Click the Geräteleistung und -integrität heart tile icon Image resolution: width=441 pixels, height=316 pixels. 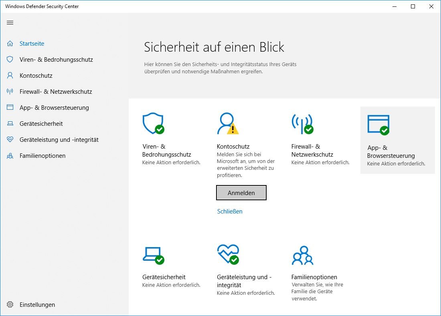[x=227, y=254]
